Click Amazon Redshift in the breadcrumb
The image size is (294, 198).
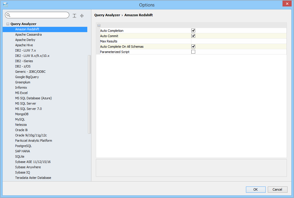coord(139,15)
